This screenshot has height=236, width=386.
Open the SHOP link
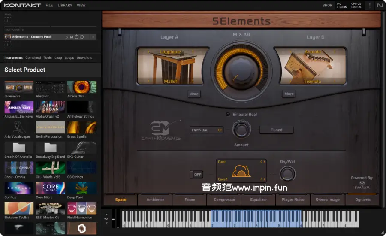[327, 5]
